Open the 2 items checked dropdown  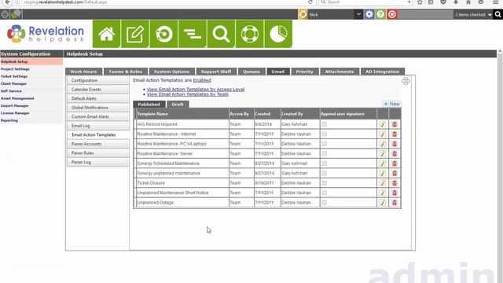coord(473,14)
